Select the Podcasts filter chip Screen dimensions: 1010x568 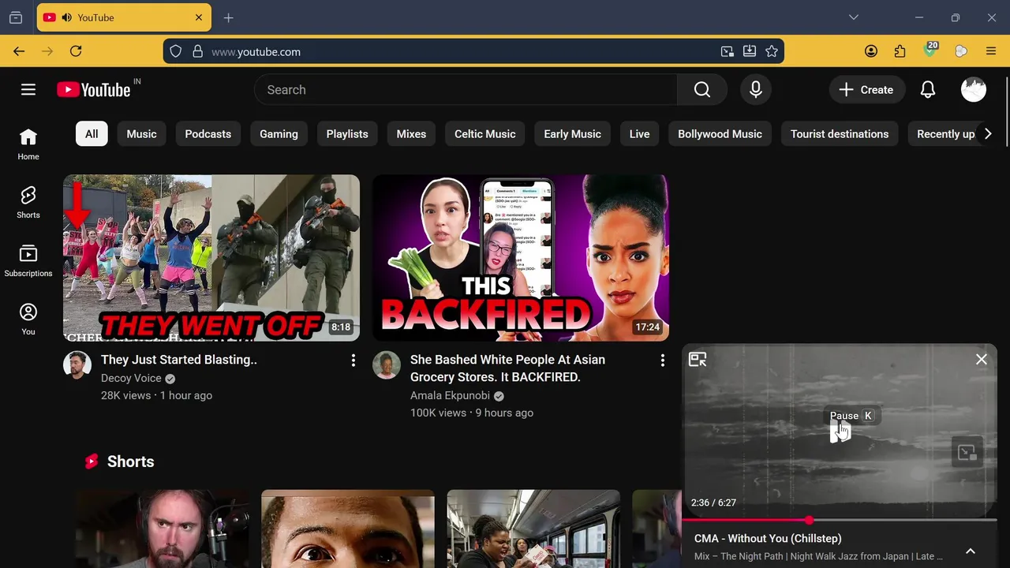tap(208, 134)
